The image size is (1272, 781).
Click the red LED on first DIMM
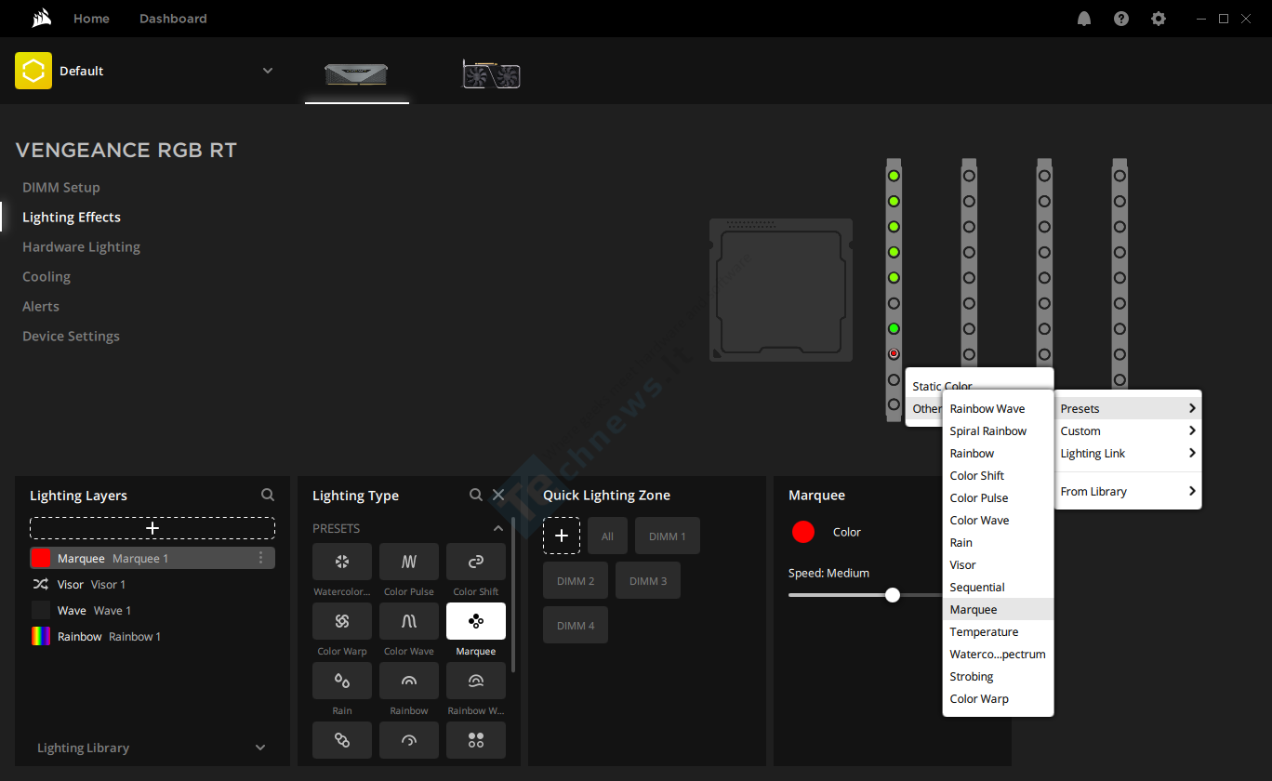[x=894, y=354]
